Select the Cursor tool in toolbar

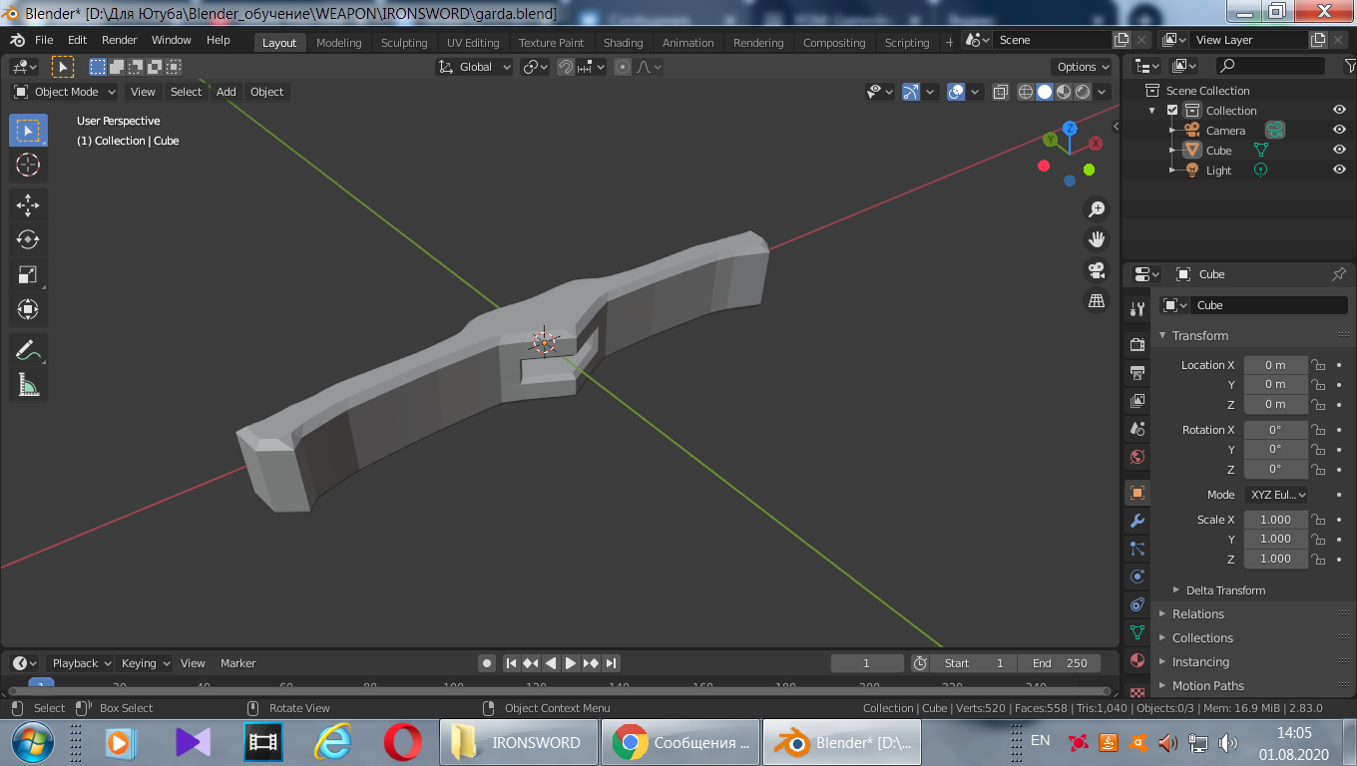pyautogui.click(x=28, y=165)
